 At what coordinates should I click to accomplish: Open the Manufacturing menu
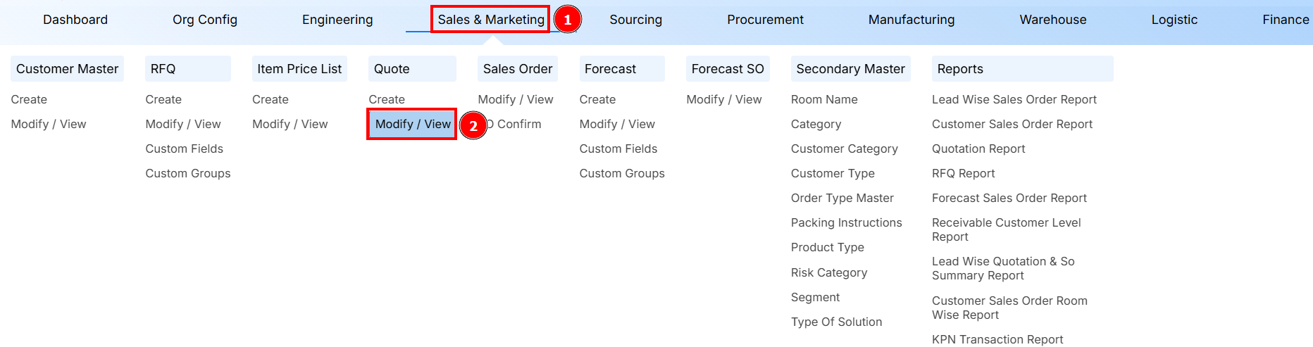911,20
